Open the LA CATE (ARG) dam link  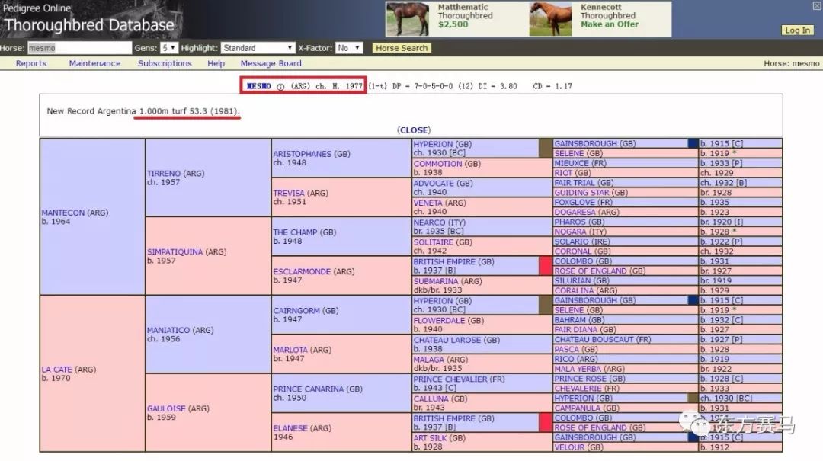58,370
